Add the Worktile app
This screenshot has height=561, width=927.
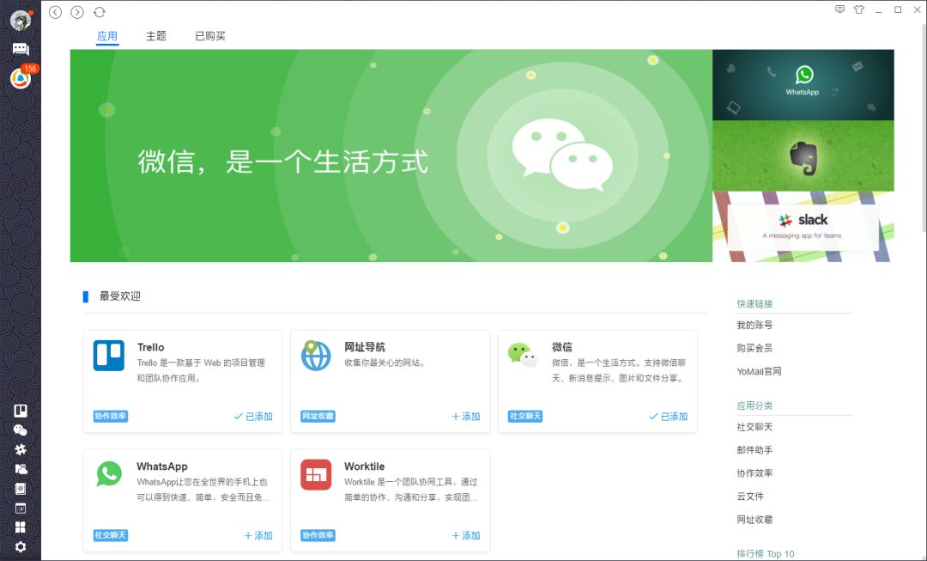[466, 535]
